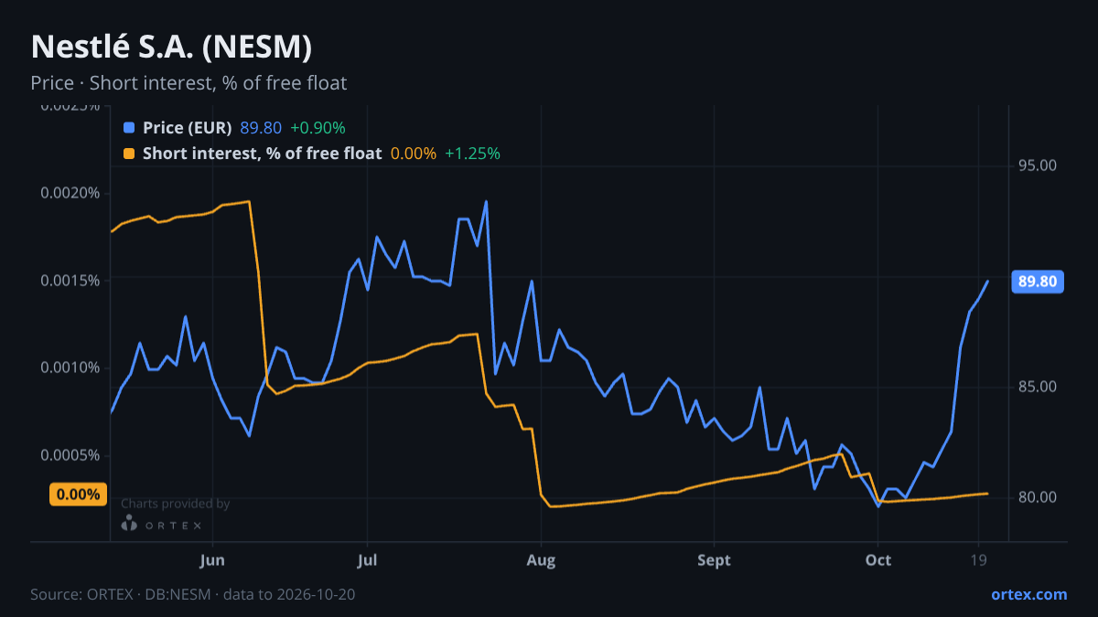
Task: Click the Oct x-axis label
Action: coord(878,560)
